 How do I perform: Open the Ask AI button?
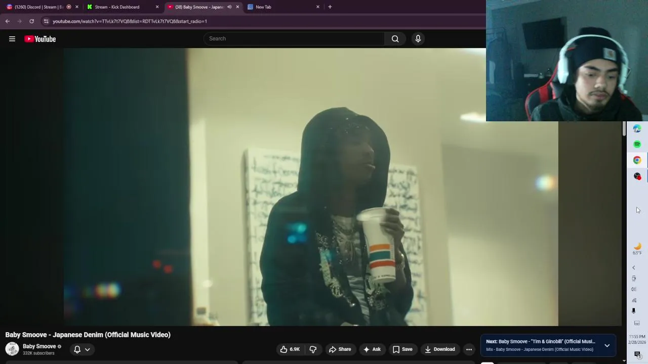[x=372, y=349]
